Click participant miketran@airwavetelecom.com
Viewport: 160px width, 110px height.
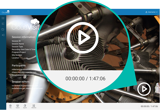[x=25, y=69]
